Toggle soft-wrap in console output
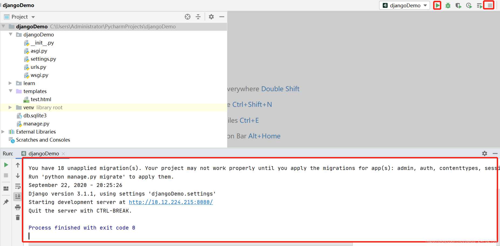Screen dimensions: 500x246 [x=18, y=186]
